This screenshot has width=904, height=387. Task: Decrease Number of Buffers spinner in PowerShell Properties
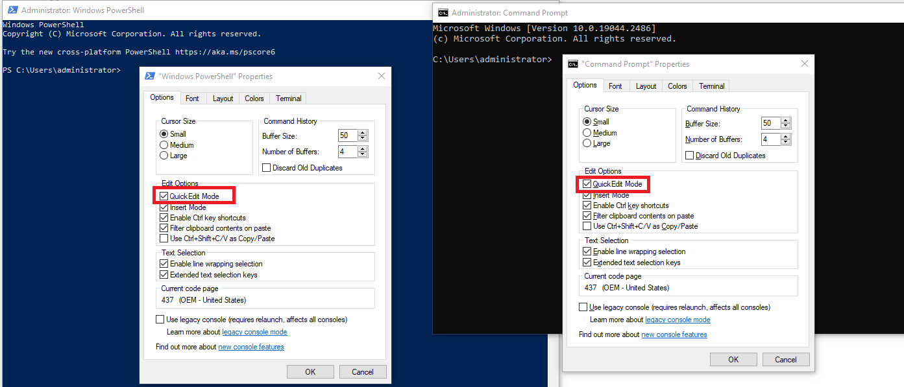pos(363,155)
